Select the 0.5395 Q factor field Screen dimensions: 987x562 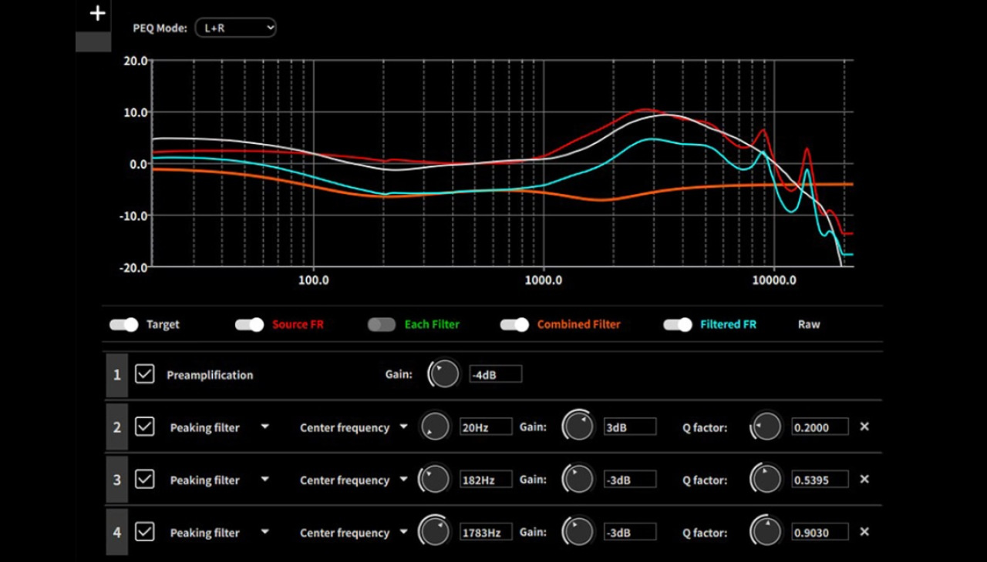click(820, 479)
